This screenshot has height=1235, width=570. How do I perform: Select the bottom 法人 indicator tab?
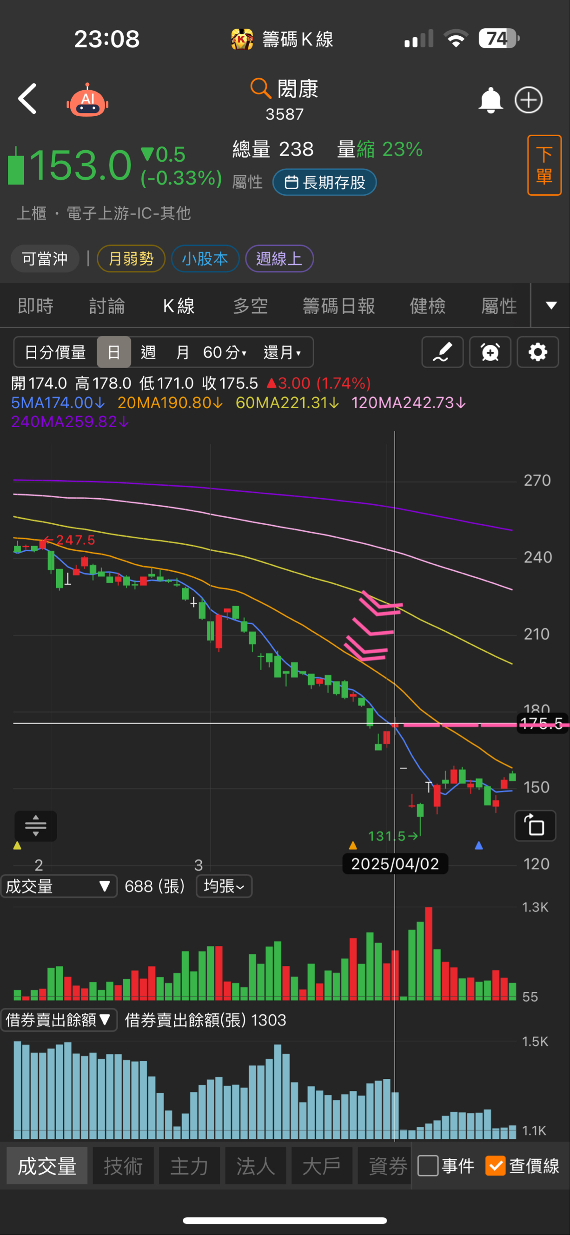coord(256,1166)
